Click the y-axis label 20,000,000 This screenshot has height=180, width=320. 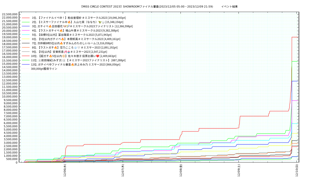coord(10,31)
